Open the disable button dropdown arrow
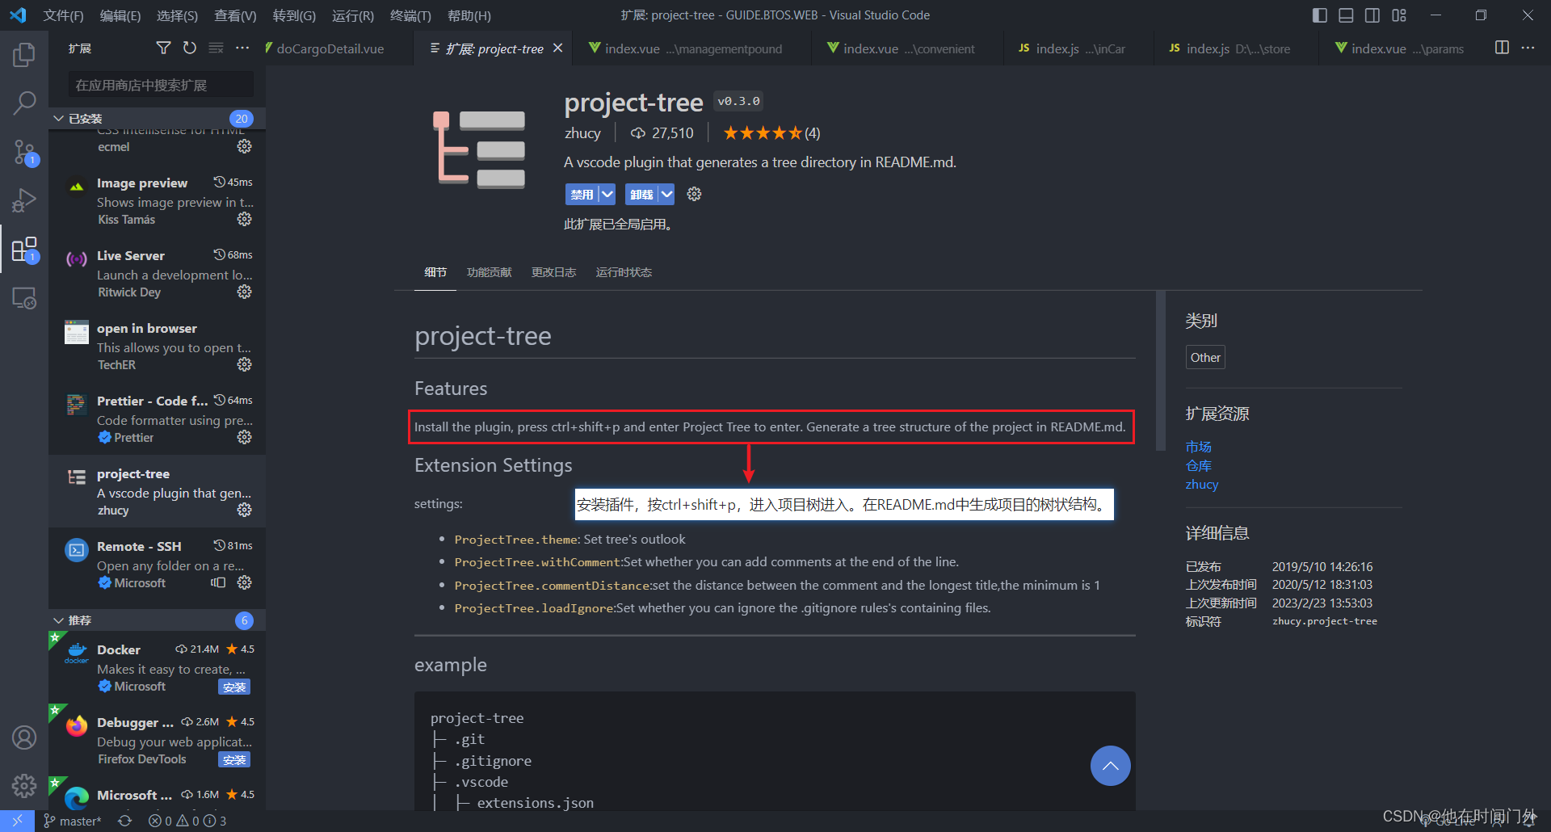 (607, 194)
